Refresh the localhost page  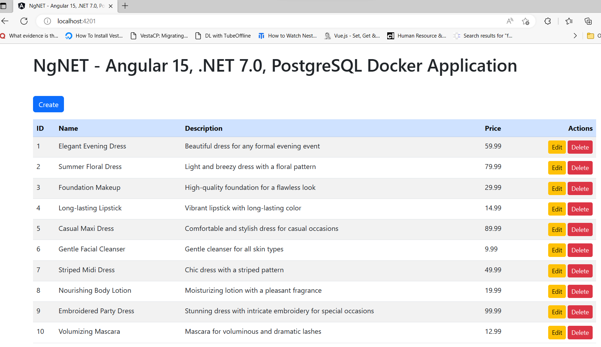click(x=24, y=21)
